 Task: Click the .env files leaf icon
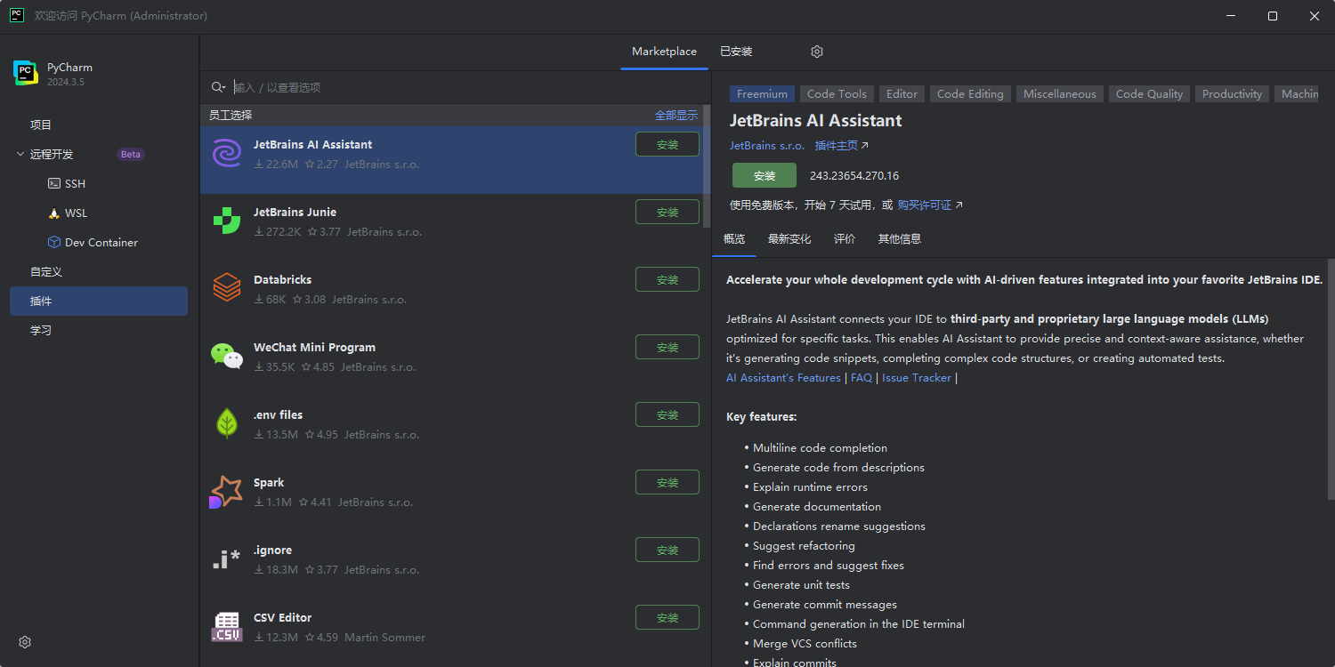pyautogui.click(x=226, y=423)
